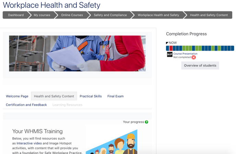Go to Dashboard breadcrumb

point(16,15)
